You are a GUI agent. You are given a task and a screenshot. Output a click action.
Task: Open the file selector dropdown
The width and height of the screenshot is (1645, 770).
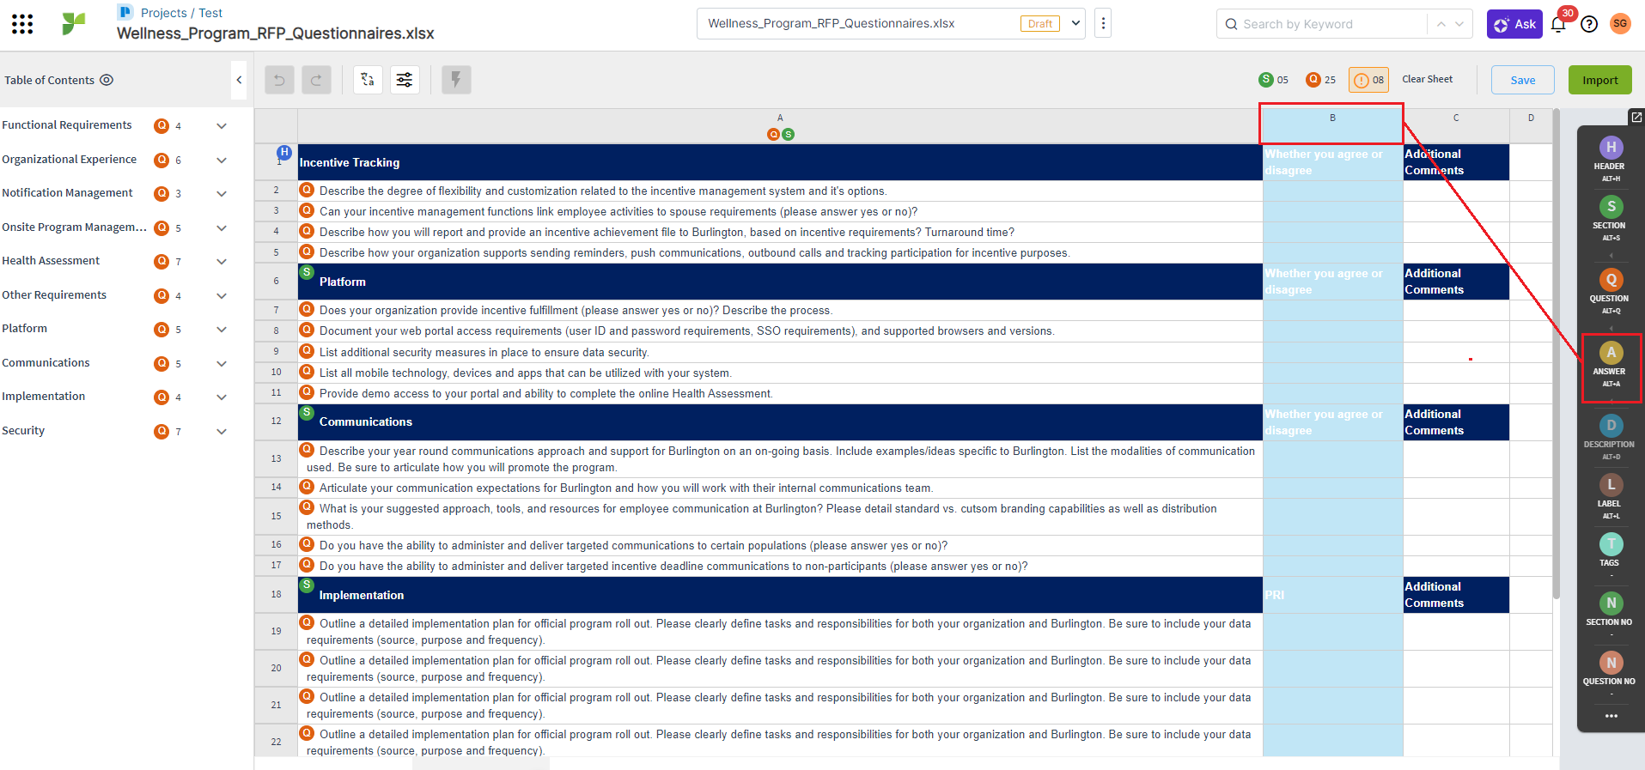[x=1075, y=23]
